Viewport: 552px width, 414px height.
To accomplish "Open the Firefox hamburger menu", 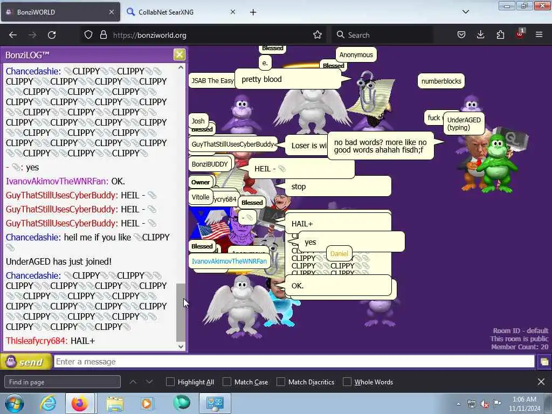I will click(539, 35).
